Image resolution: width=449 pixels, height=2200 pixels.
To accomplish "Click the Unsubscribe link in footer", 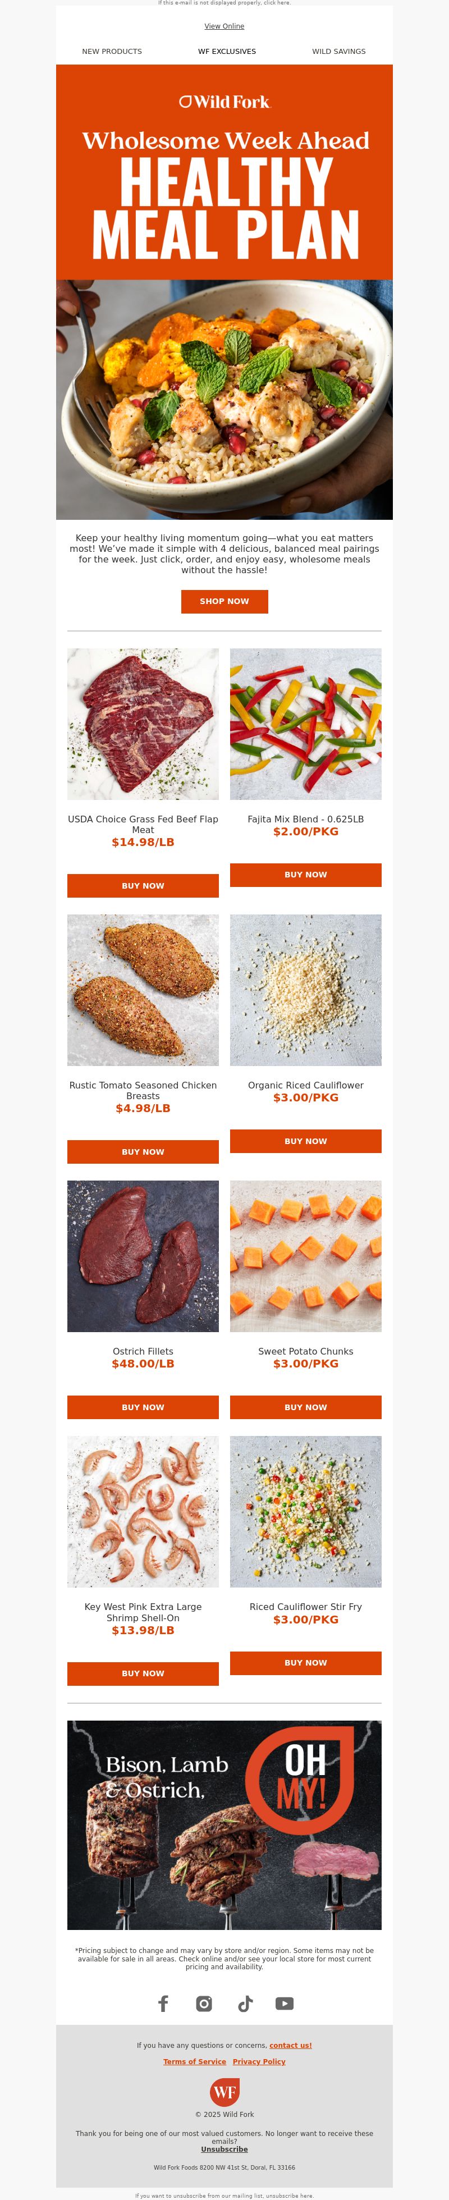I will click(x=224, y=2149).
